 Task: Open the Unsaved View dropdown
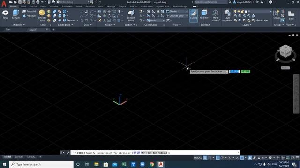pyautogui.click(x=177, y=16)
